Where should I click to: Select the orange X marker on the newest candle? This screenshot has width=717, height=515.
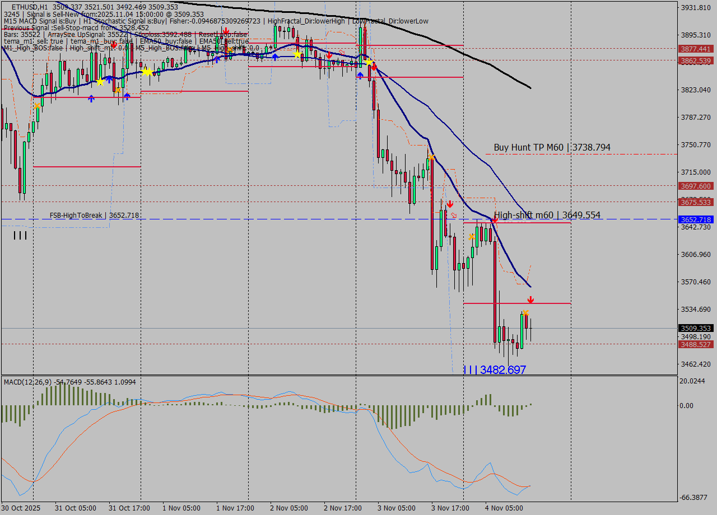525,312
